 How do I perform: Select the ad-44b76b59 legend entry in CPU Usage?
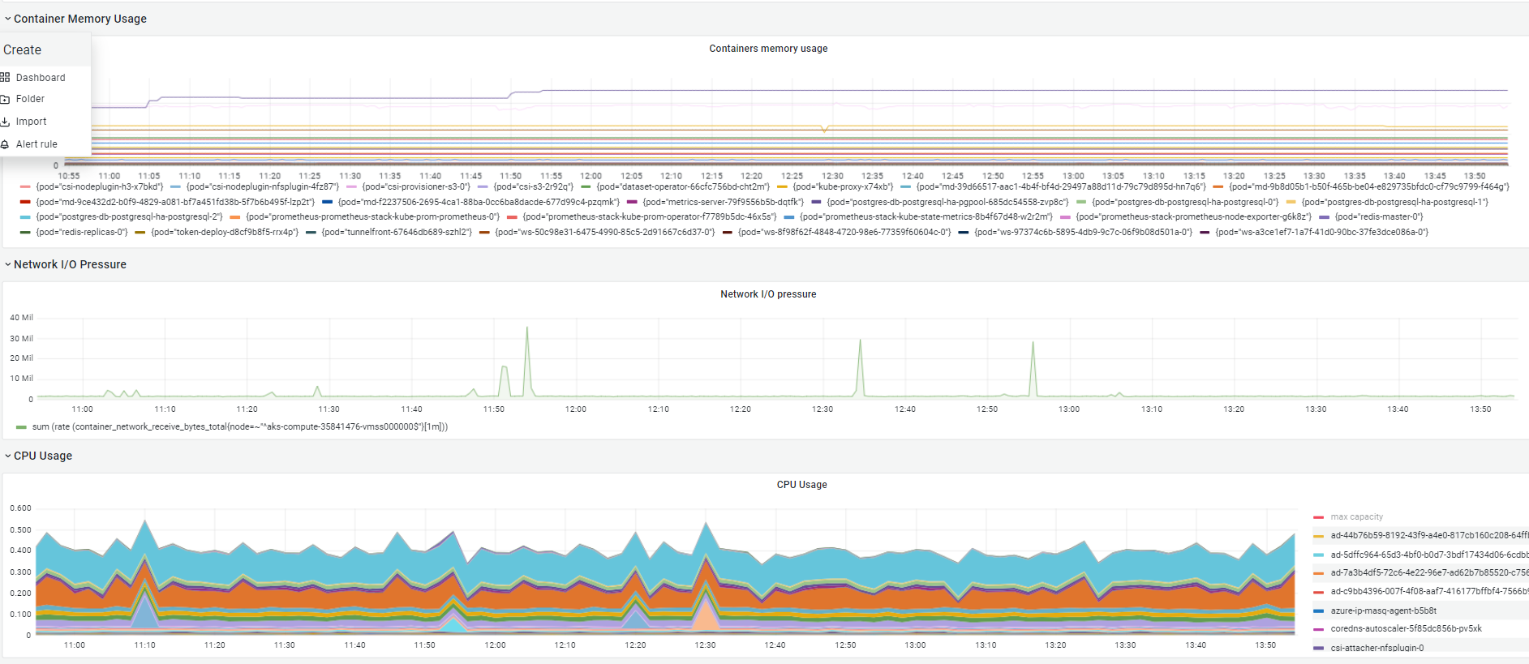(1429, 536)
